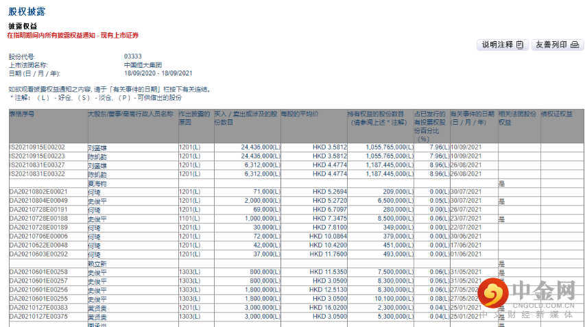Screen dimensions: 585x327
Task: Click event date 30/06/2021
Action: 466,237
